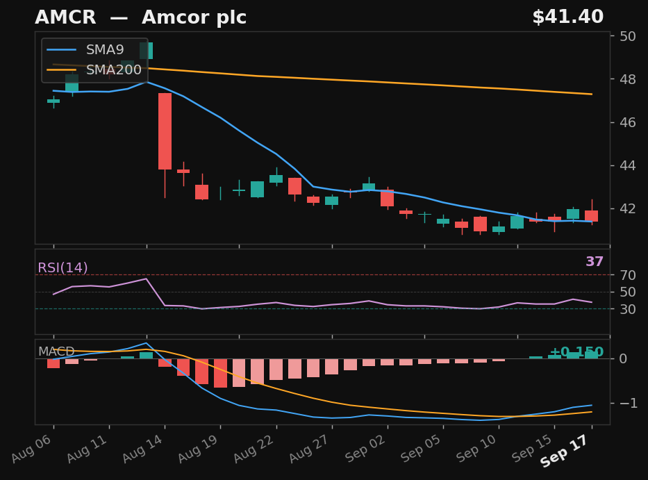Select the Sep 10 date label
Viewport: 648px width, 480px height.
(x=476, y=449)
